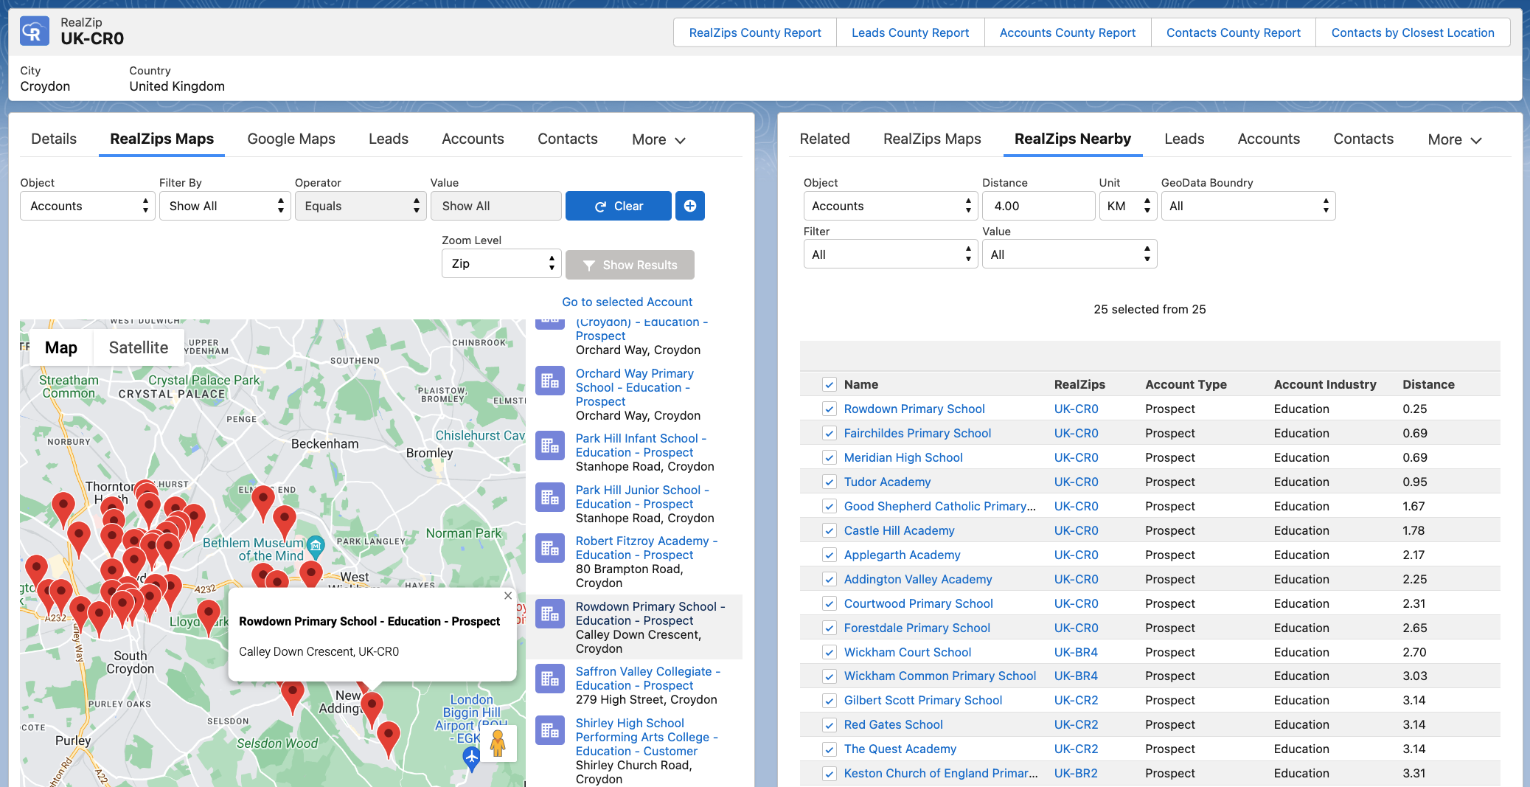The width and height of the screenshot is (1530, 787).
Task: Open the Nearby Value dropdown
Action: click(x=1069, y=254)
